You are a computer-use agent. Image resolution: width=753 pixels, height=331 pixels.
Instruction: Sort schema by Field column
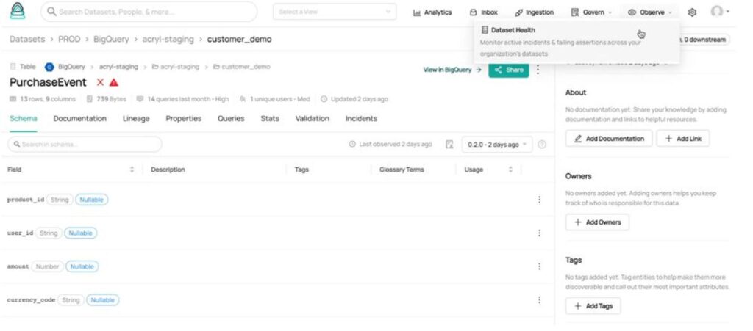(x=132, y=170)
